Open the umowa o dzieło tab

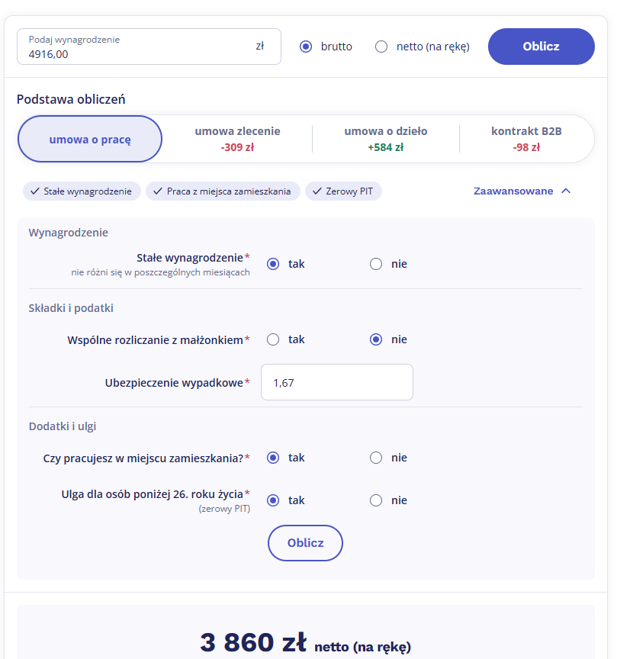386,139
